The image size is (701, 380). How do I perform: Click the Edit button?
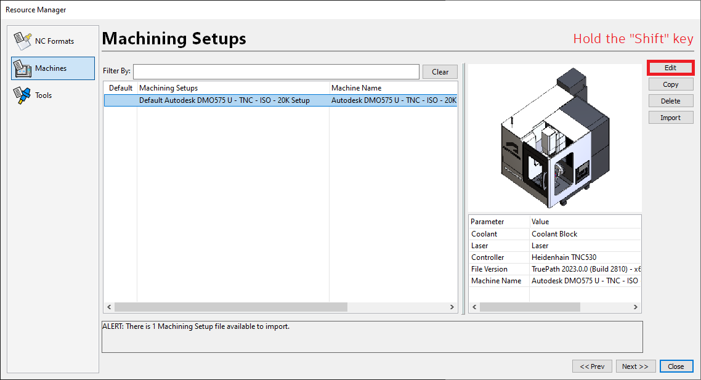tap(670, 68)
